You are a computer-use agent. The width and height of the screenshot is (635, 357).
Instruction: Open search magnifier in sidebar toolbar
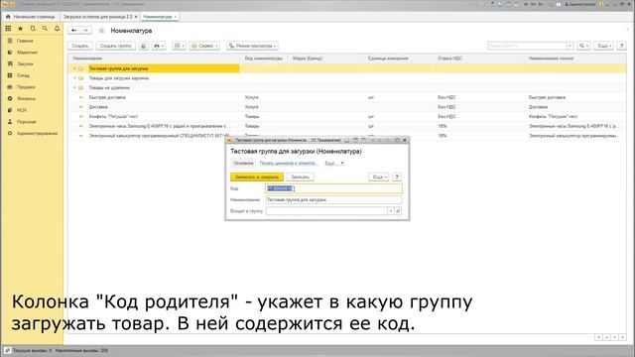[45, 29]
